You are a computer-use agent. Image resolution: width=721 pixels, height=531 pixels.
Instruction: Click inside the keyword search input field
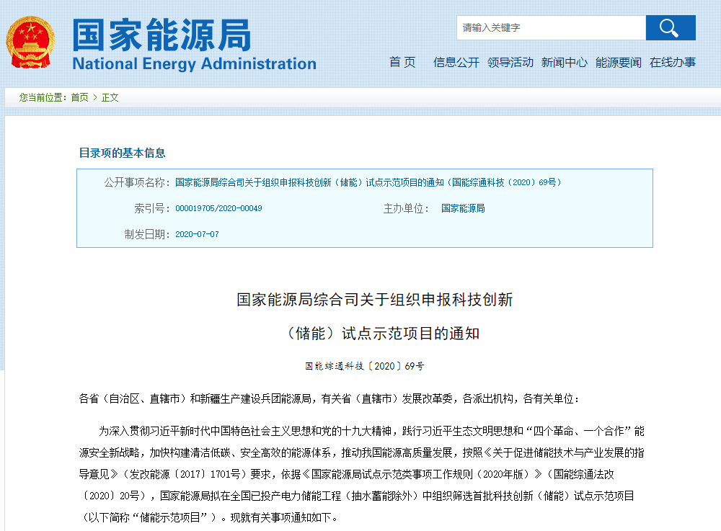pos(552,27)
